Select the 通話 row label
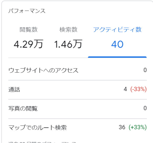The width and height of the screenshot is (153, 143). click(14, 90)
